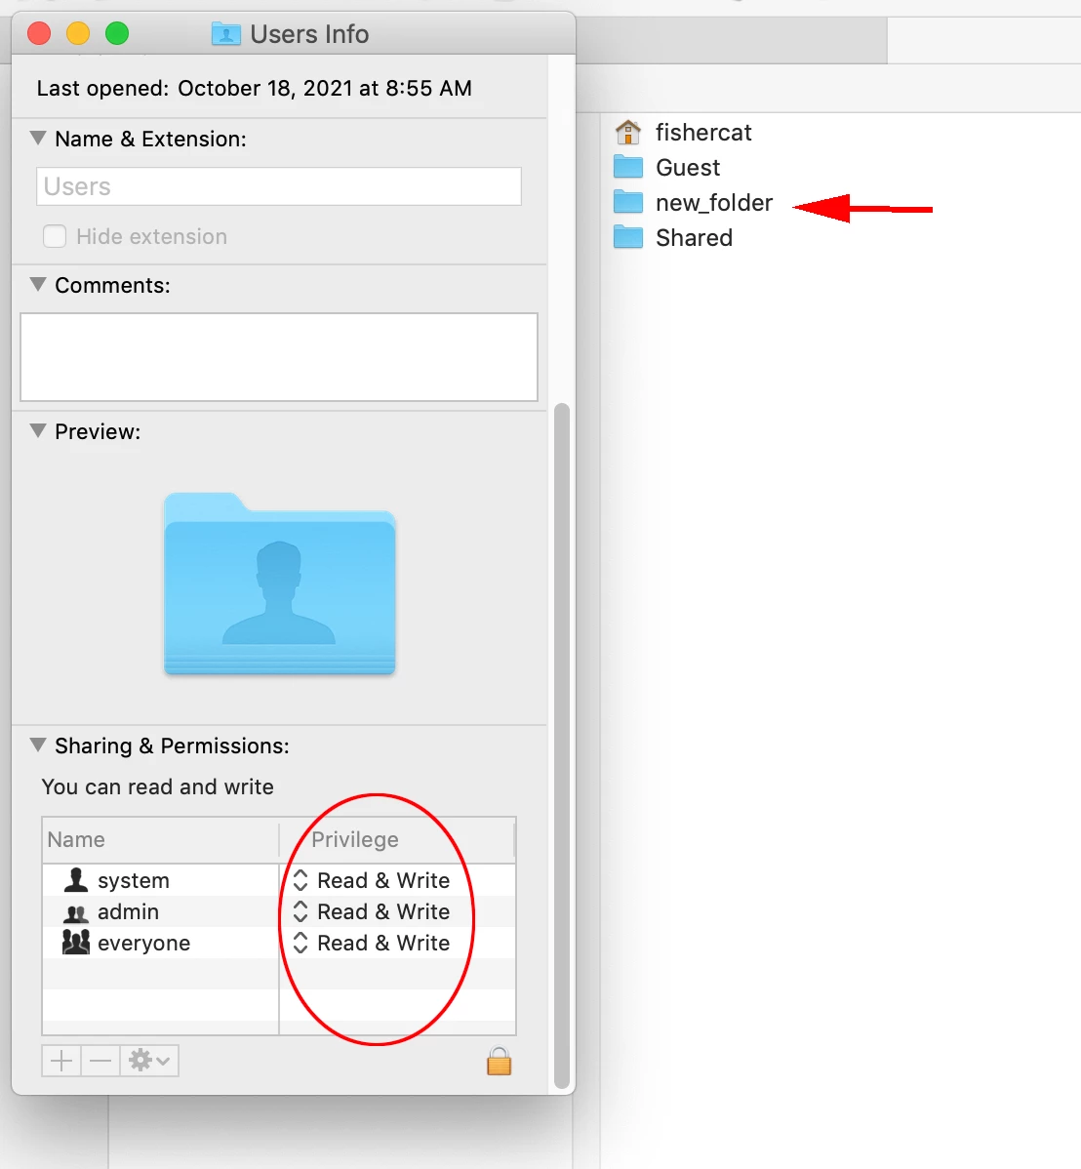Viewport: 1081px width, 1169px height.
Task: Click the large Users folder preview image
Action: click(x=280, y=584)
